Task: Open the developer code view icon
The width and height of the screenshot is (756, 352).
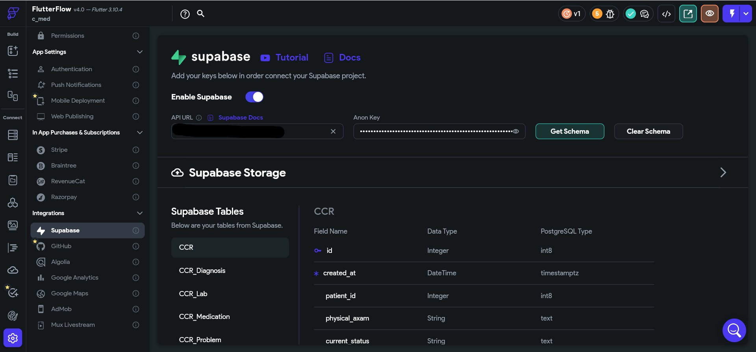Action: coord(666,14)
